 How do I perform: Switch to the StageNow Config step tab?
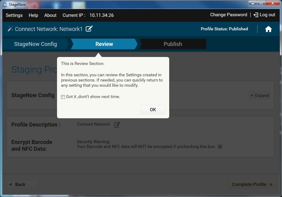(x=35, y=44)
